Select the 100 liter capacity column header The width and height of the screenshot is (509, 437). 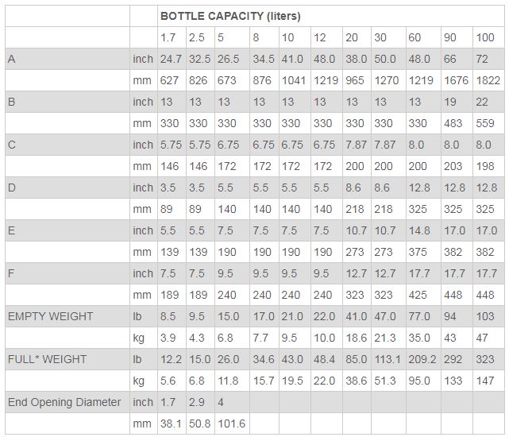(x=484, y=37)
